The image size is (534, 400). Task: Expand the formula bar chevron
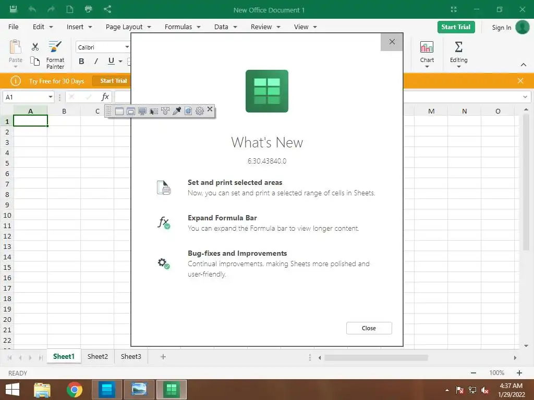[525, 97]
